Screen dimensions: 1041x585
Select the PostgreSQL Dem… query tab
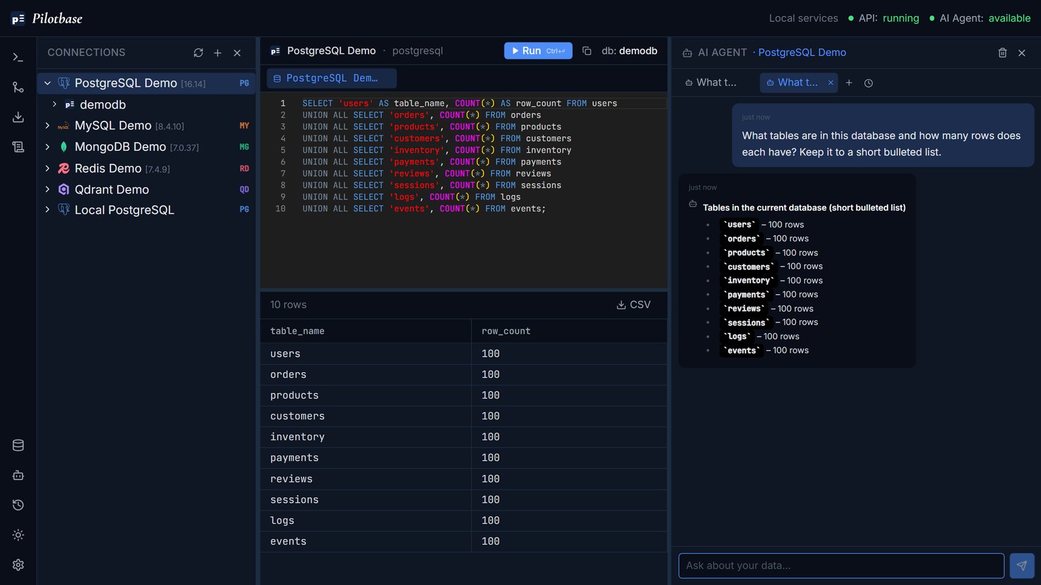[x=332, y=78]
